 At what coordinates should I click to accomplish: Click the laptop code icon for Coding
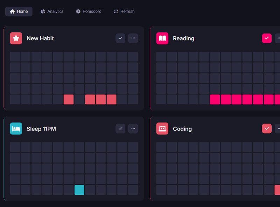click(x=162, y=129)
